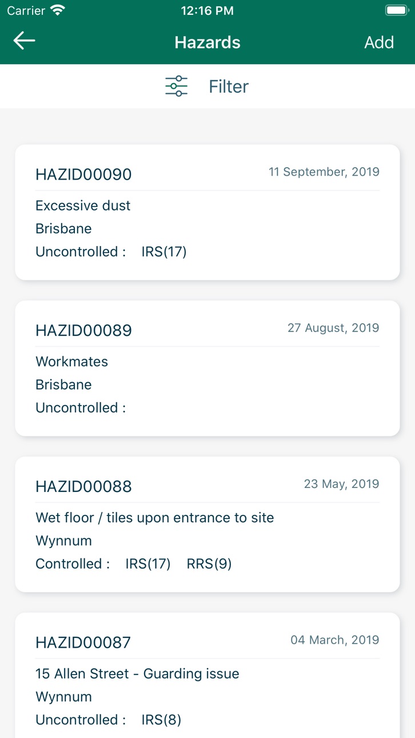Tap the back arrow icon

coord(24,41)
